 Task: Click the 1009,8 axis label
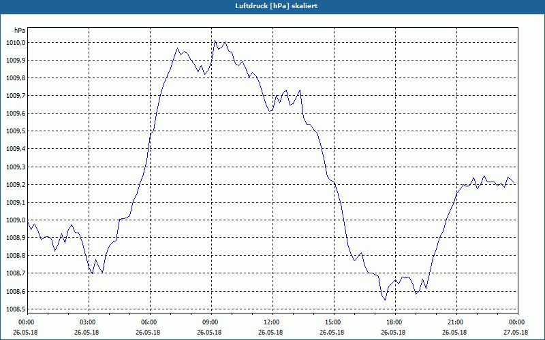[16, 78]
